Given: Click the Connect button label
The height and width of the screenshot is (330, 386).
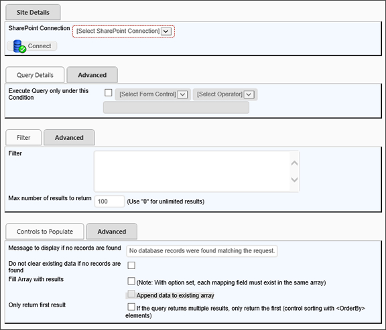Looking at the screenshot, I should coord(40,46).
